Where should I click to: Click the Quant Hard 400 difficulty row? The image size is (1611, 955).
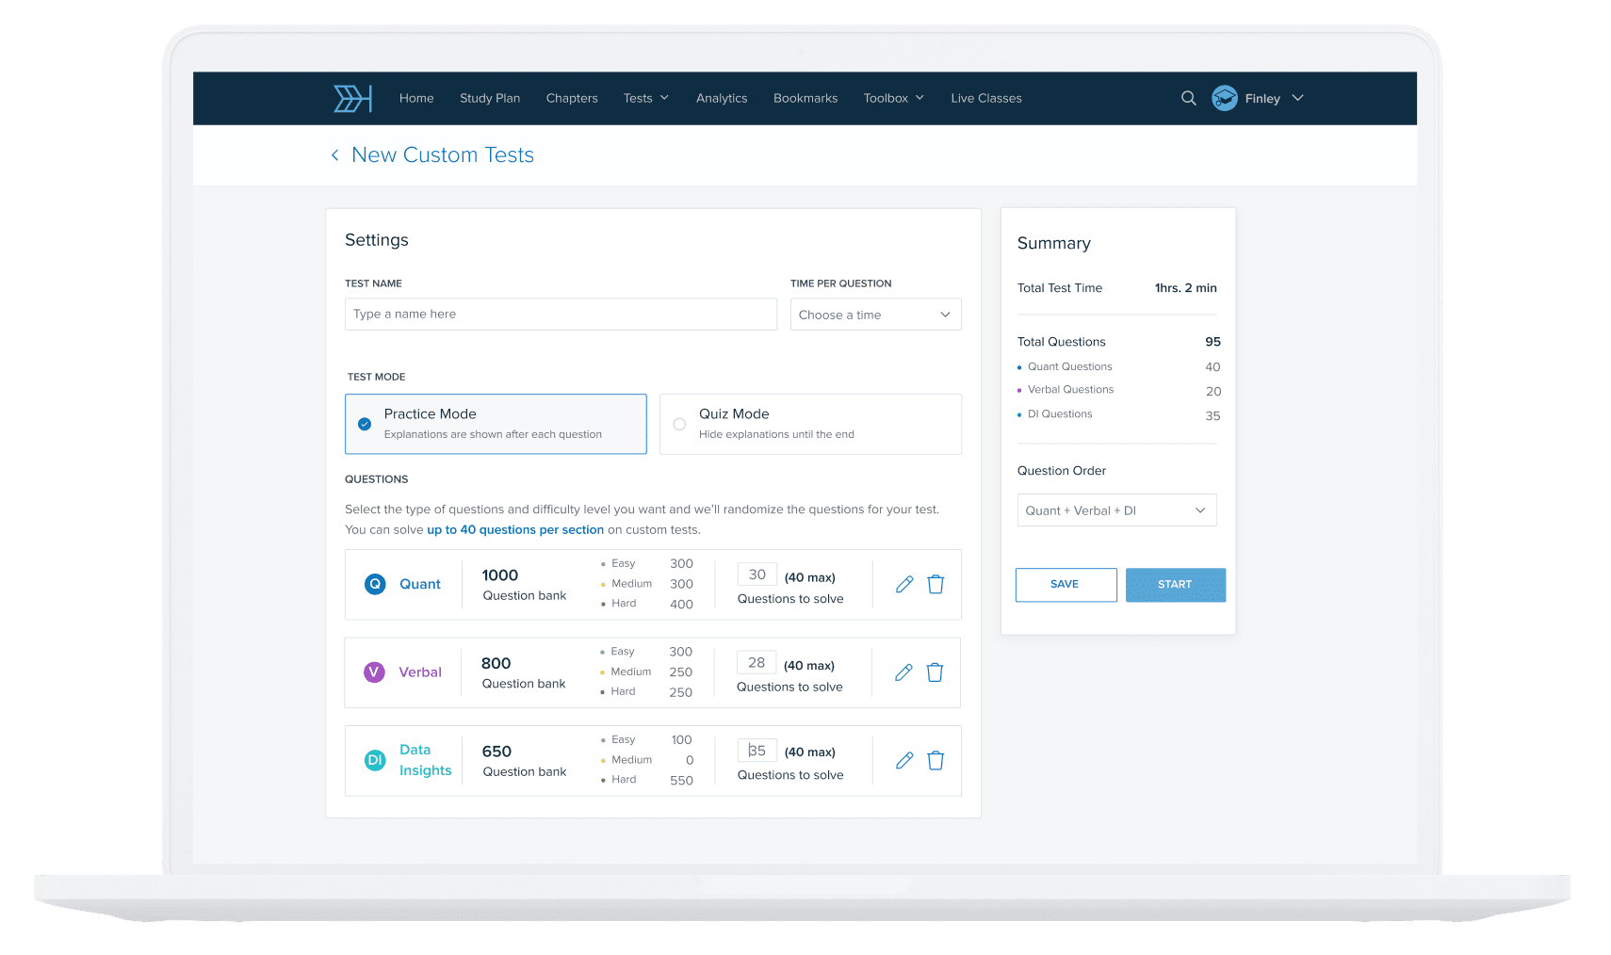(647, 604)
